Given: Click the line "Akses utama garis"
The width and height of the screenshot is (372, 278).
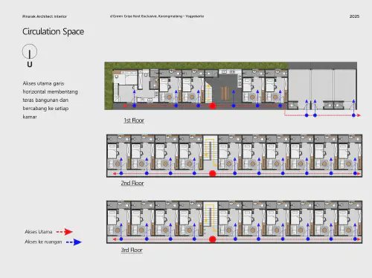Looking at the screenshot, I should [x=43, y=83].
